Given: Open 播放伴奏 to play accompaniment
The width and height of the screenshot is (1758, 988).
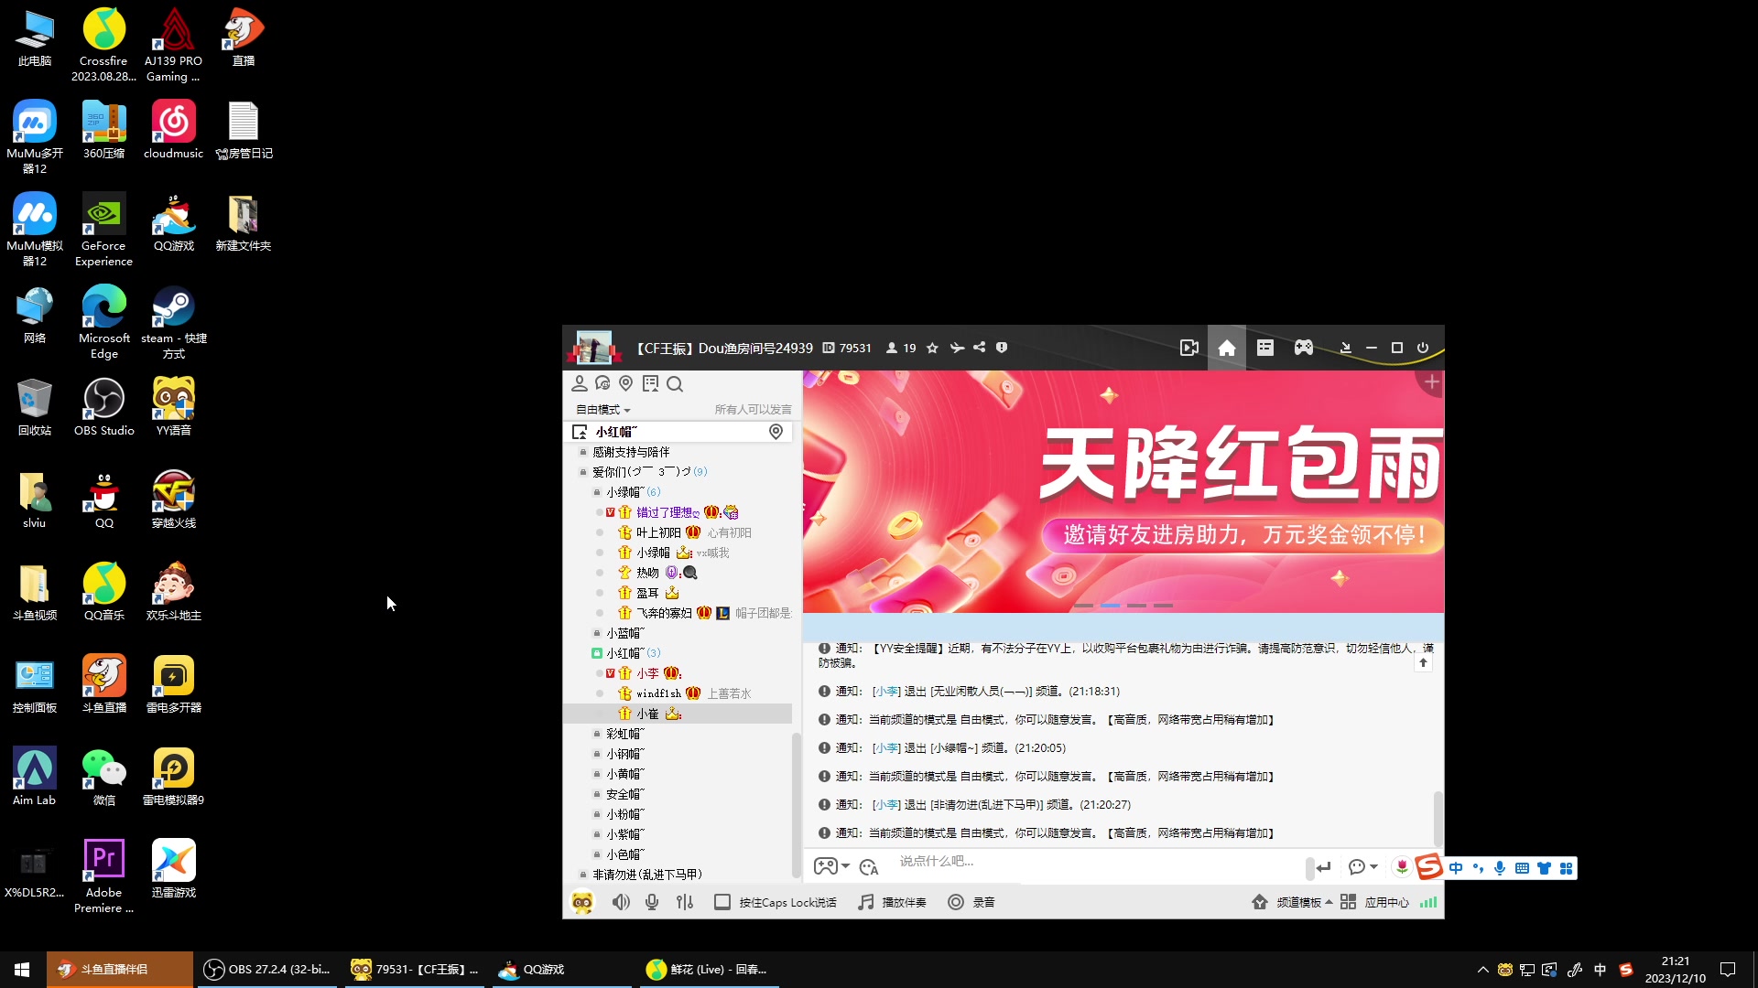Looking at the screenshot, I should 891,902.
